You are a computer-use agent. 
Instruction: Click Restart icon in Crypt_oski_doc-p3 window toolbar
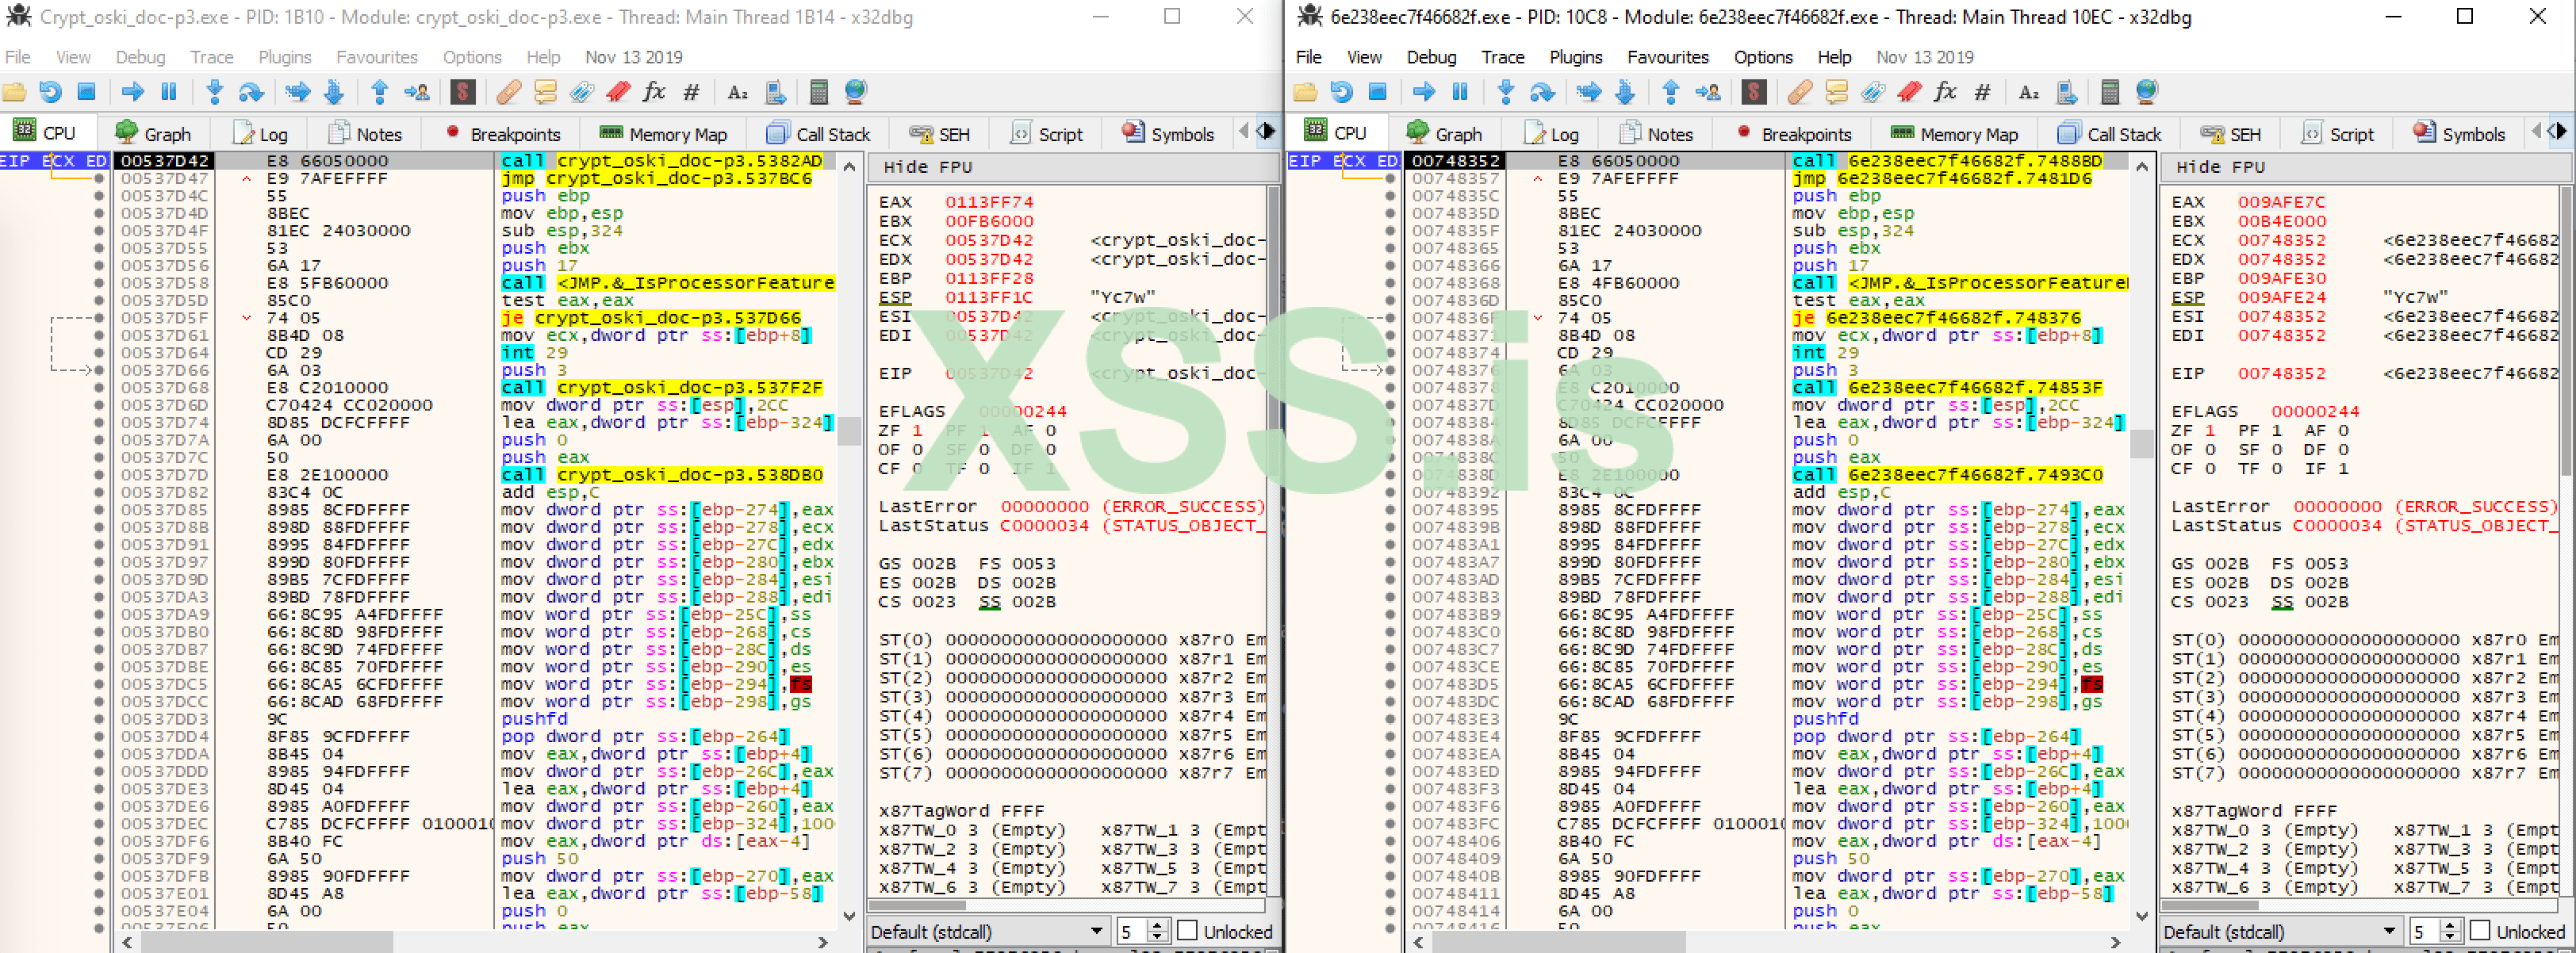[50, 93]
